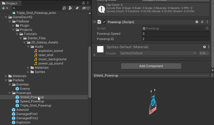Open the Shader dropdown Sprites/Default

[158, 53]
